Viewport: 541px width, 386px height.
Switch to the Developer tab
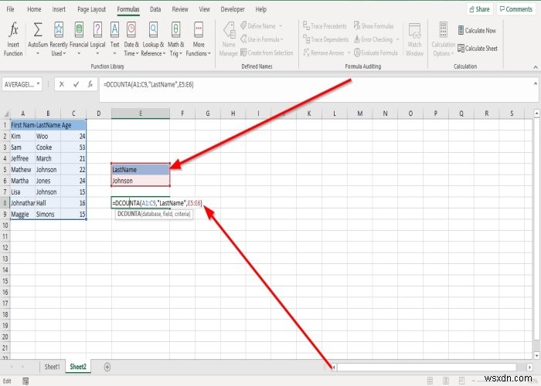[233, 9]
